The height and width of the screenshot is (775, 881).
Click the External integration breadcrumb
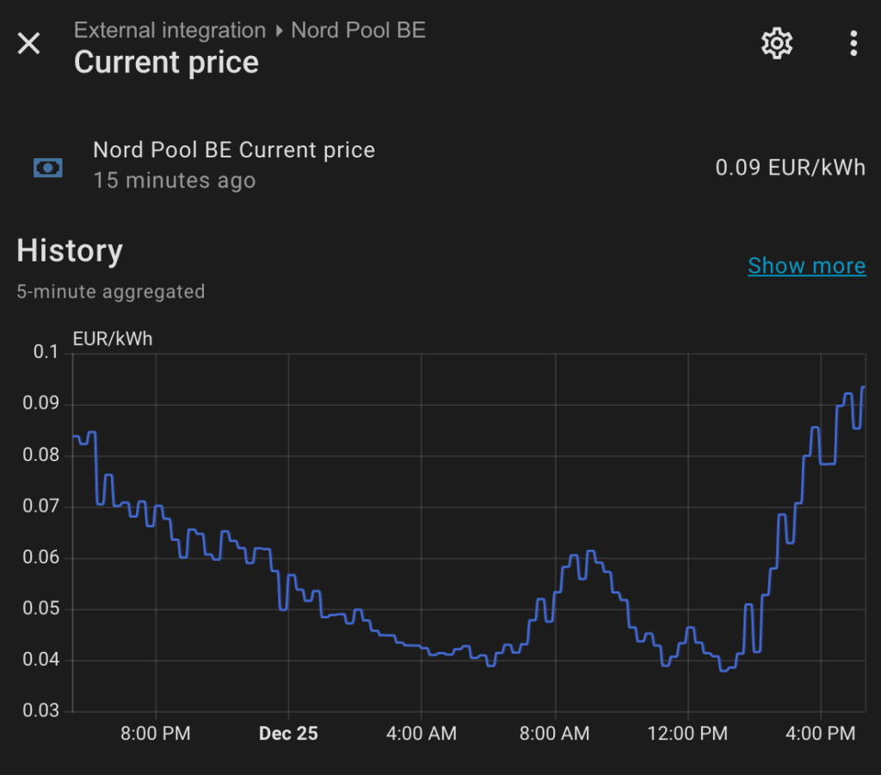click(169, 30)
